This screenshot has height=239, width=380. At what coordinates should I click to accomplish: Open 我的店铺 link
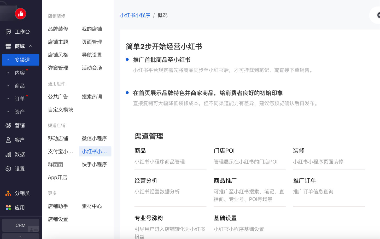92,29
